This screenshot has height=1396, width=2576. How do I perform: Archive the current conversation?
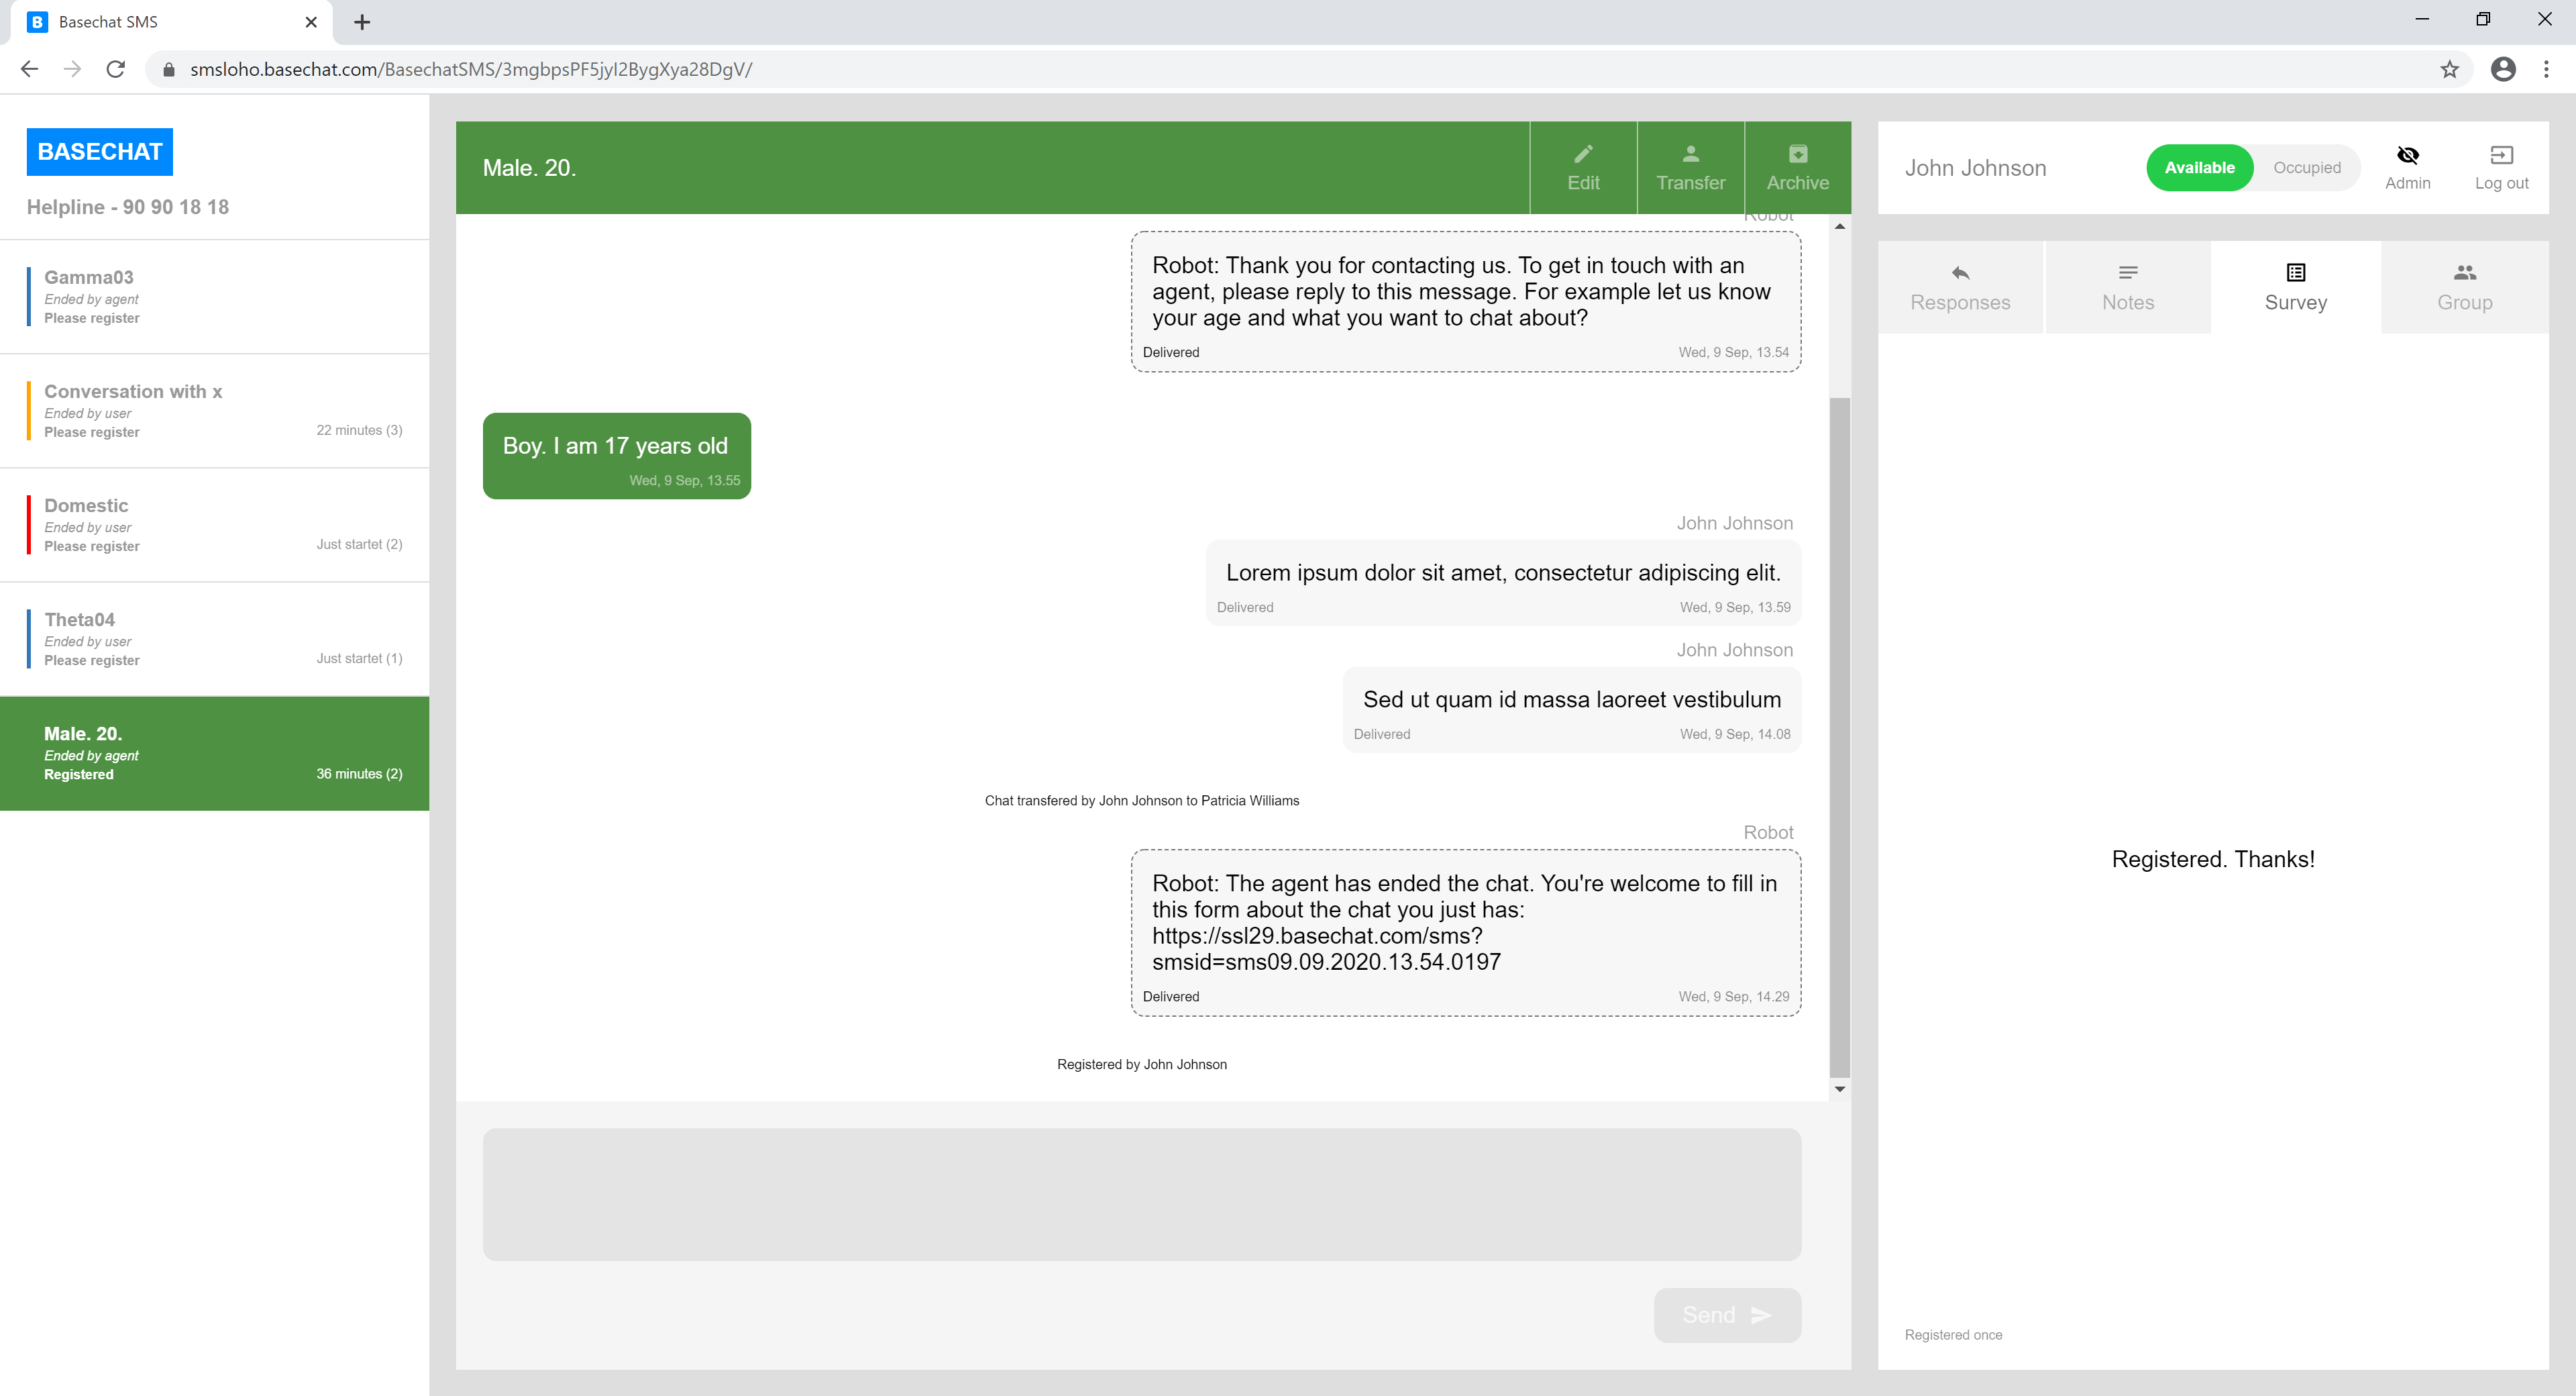(x=1797, y=165)
